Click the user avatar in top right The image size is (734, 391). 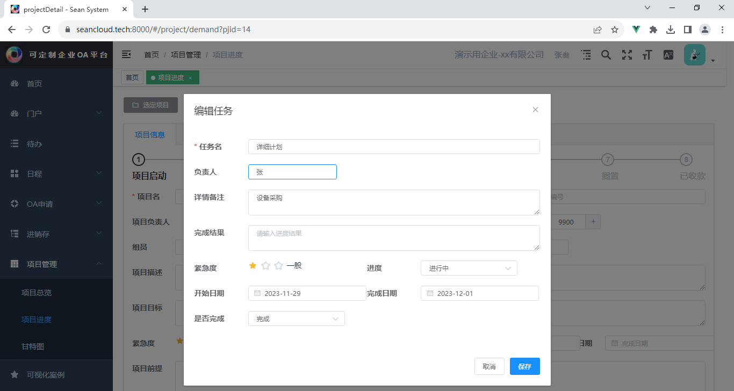(x=694, y=55)
